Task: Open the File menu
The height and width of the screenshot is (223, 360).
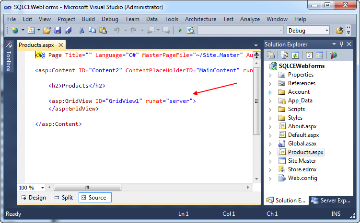Action: click(12, 19)
